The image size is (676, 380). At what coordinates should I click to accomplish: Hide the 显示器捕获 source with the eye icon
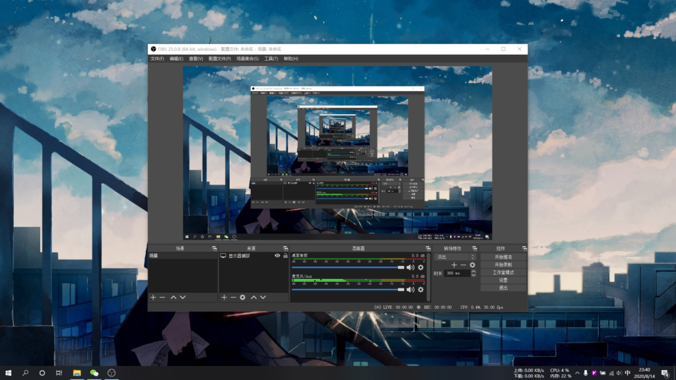277,255
